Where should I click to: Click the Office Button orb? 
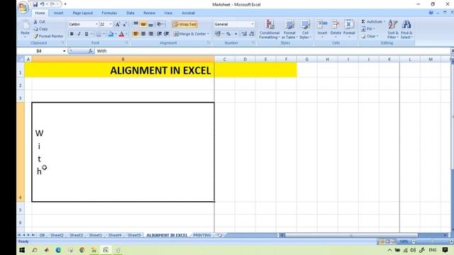(23, 6)
